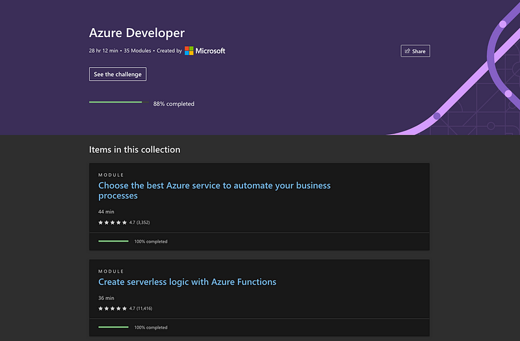This screenshot has width=520, height=341.
Task: Click the 88% completed collection progress bar
Action: coord(119,102)
